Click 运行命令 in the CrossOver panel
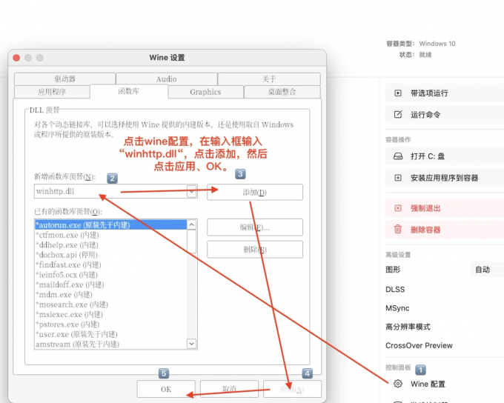The image size is (504, 403). pyautogui.click(x=445, y=115)
